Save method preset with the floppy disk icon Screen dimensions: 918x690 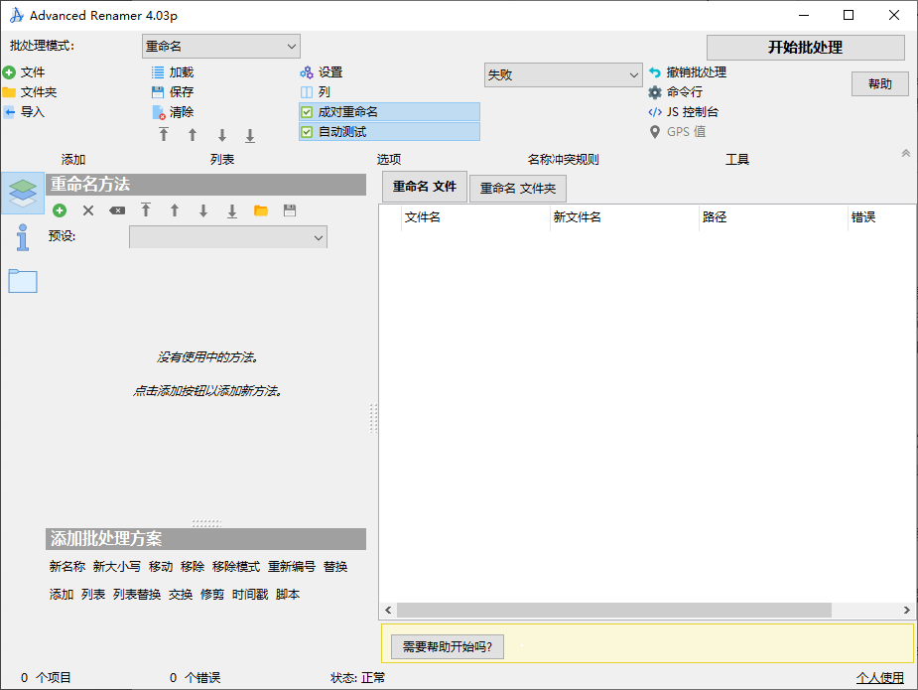coord(290,210)
